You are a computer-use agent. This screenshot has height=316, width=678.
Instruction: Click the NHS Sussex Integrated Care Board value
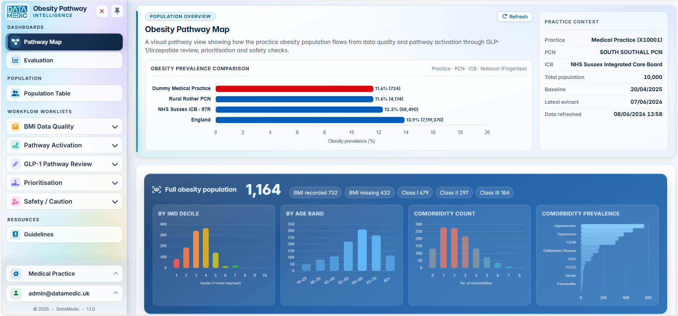(616, 64)
